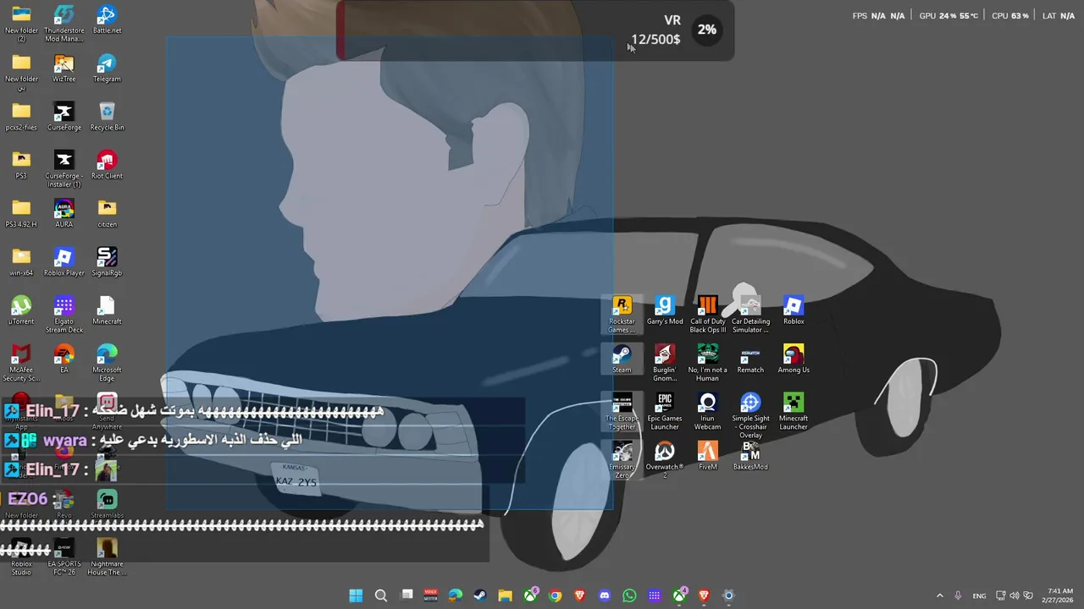Open the Telegram desktop shortcut
1084x609 pixels.
[x=107, y=69]
